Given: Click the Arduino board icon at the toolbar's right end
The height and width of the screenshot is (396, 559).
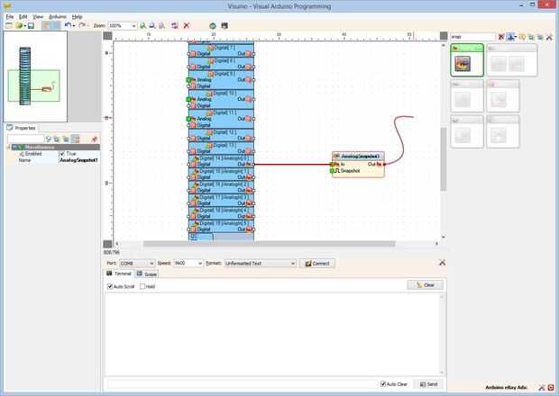Looking at the screenshot, I should [x=225, y=25].
